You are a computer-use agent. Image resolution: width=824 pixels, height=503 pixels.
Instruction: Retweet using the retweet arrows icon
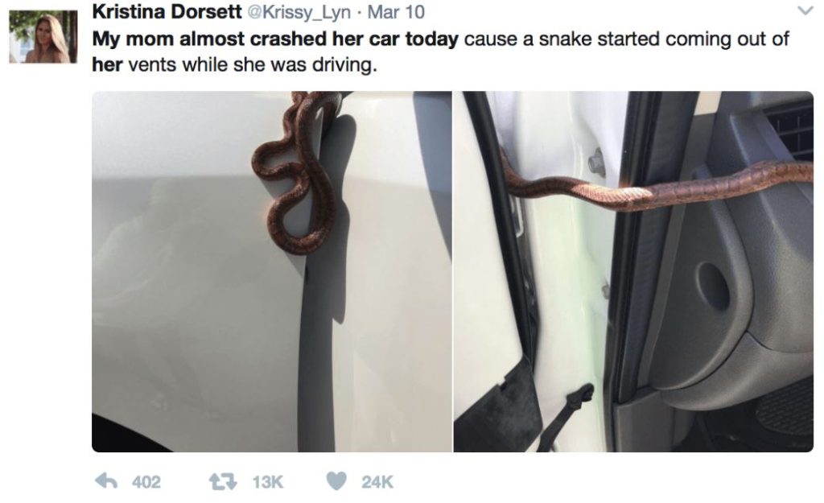[x=223, y=481]
